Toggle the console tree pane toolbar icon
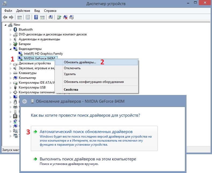Image resolution: width=212 pixels, height=173 pixels. click(x=20, y=17)
